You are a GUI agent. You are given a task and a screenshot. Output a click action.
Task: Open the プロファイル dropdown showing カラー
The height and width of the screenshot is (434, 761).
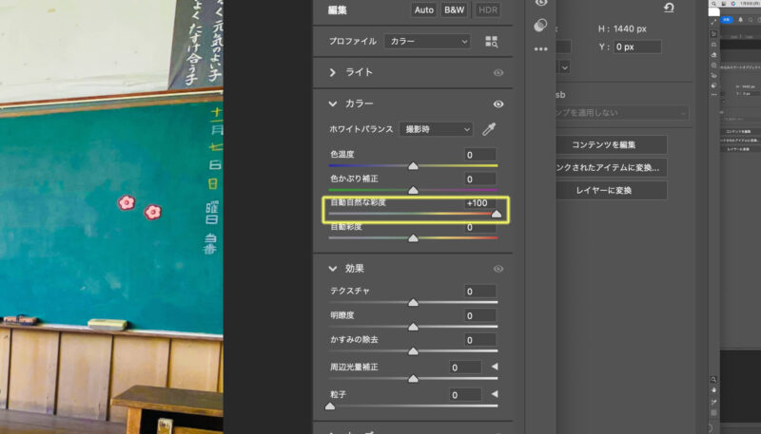coord(427,42)
